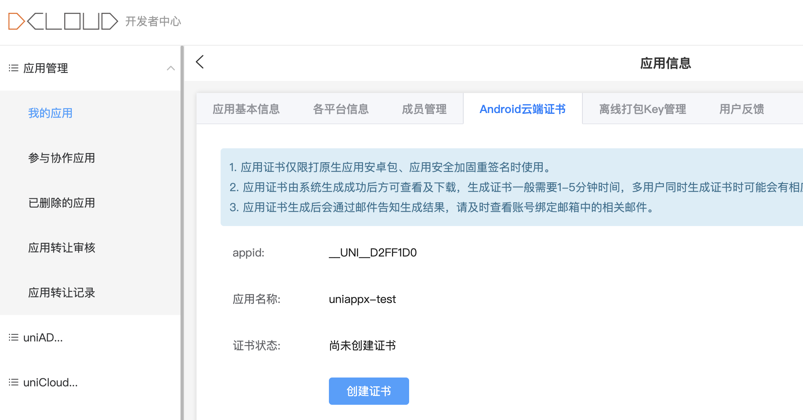
Task: Click the 创建证书 button
Action: 369,391
